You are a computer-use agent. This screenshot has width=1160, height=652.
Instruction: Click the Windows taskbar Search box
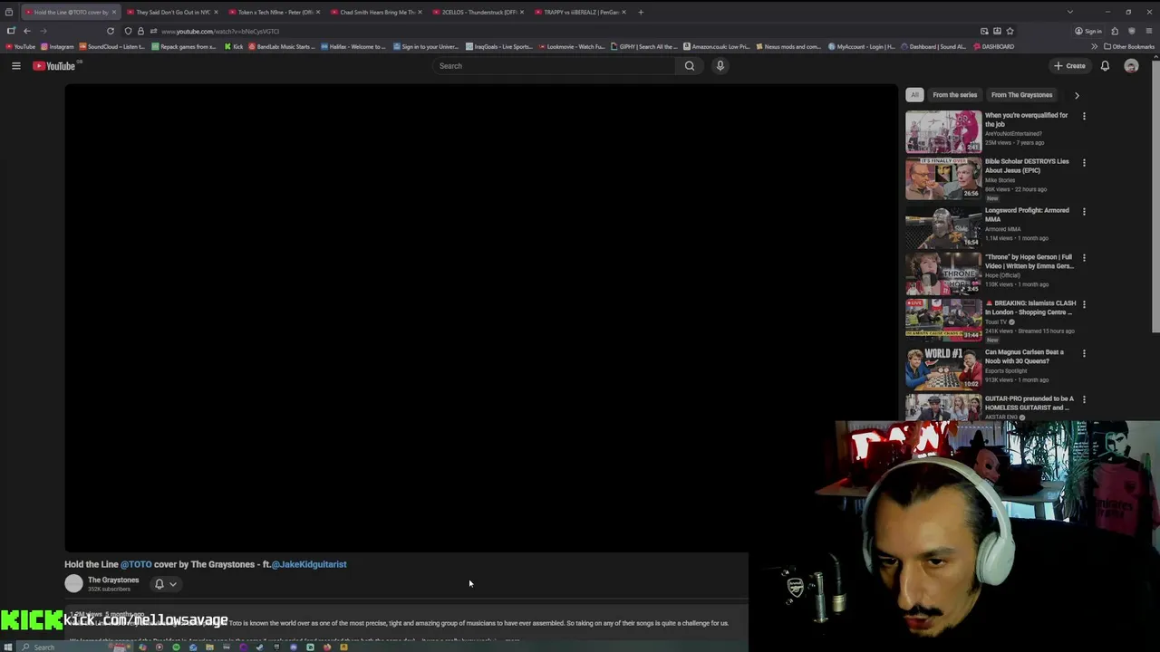tap(72, 647)
